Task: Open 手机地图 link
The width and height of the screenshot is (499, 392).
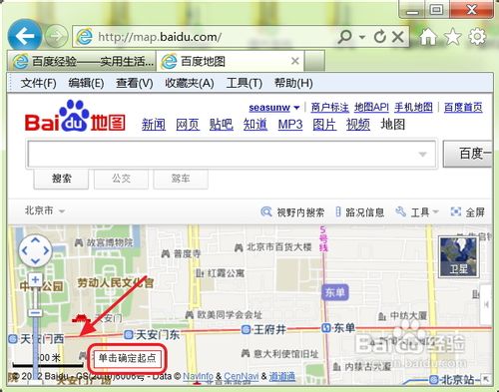Action: tap(413, 108)
